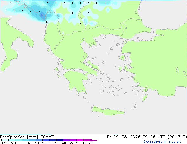Select the 20 mm legend color swatch
The image size is (187, 144).
53,140
